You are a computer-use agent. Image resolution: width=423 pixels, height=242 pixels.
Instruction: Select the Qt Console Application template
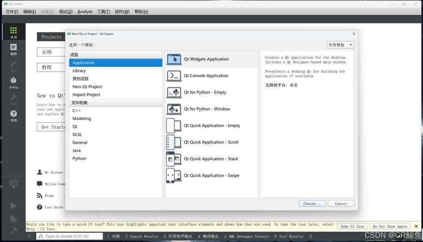point(206,76)
